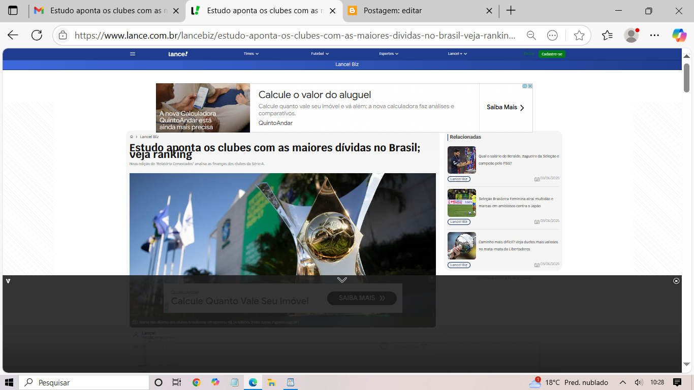Click the Beraldo article thumbnail
Image resolution: width=694 pixels, height=390 pixels.
[462, 160]
